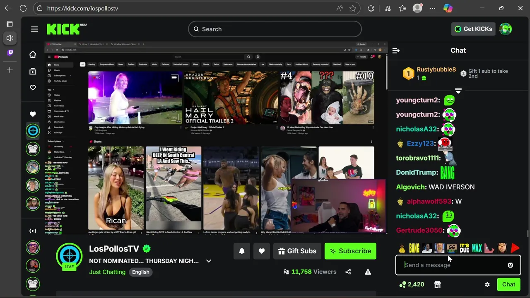Toggle stream notifications bell

click(242, 251)
